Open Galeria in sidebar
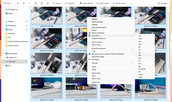The width and height of the screenshot is (172, 102). click(9, 14)
